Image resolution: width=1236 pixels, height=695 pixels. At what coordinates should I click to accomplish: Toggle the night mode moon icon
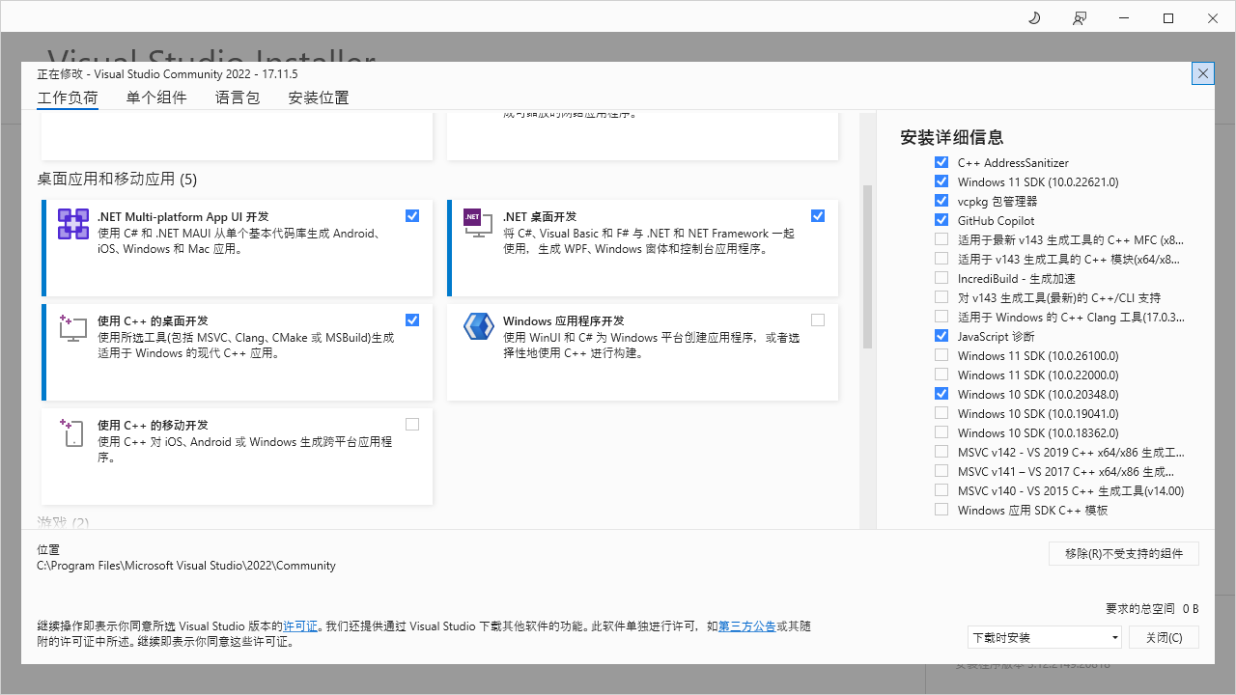1034,18
